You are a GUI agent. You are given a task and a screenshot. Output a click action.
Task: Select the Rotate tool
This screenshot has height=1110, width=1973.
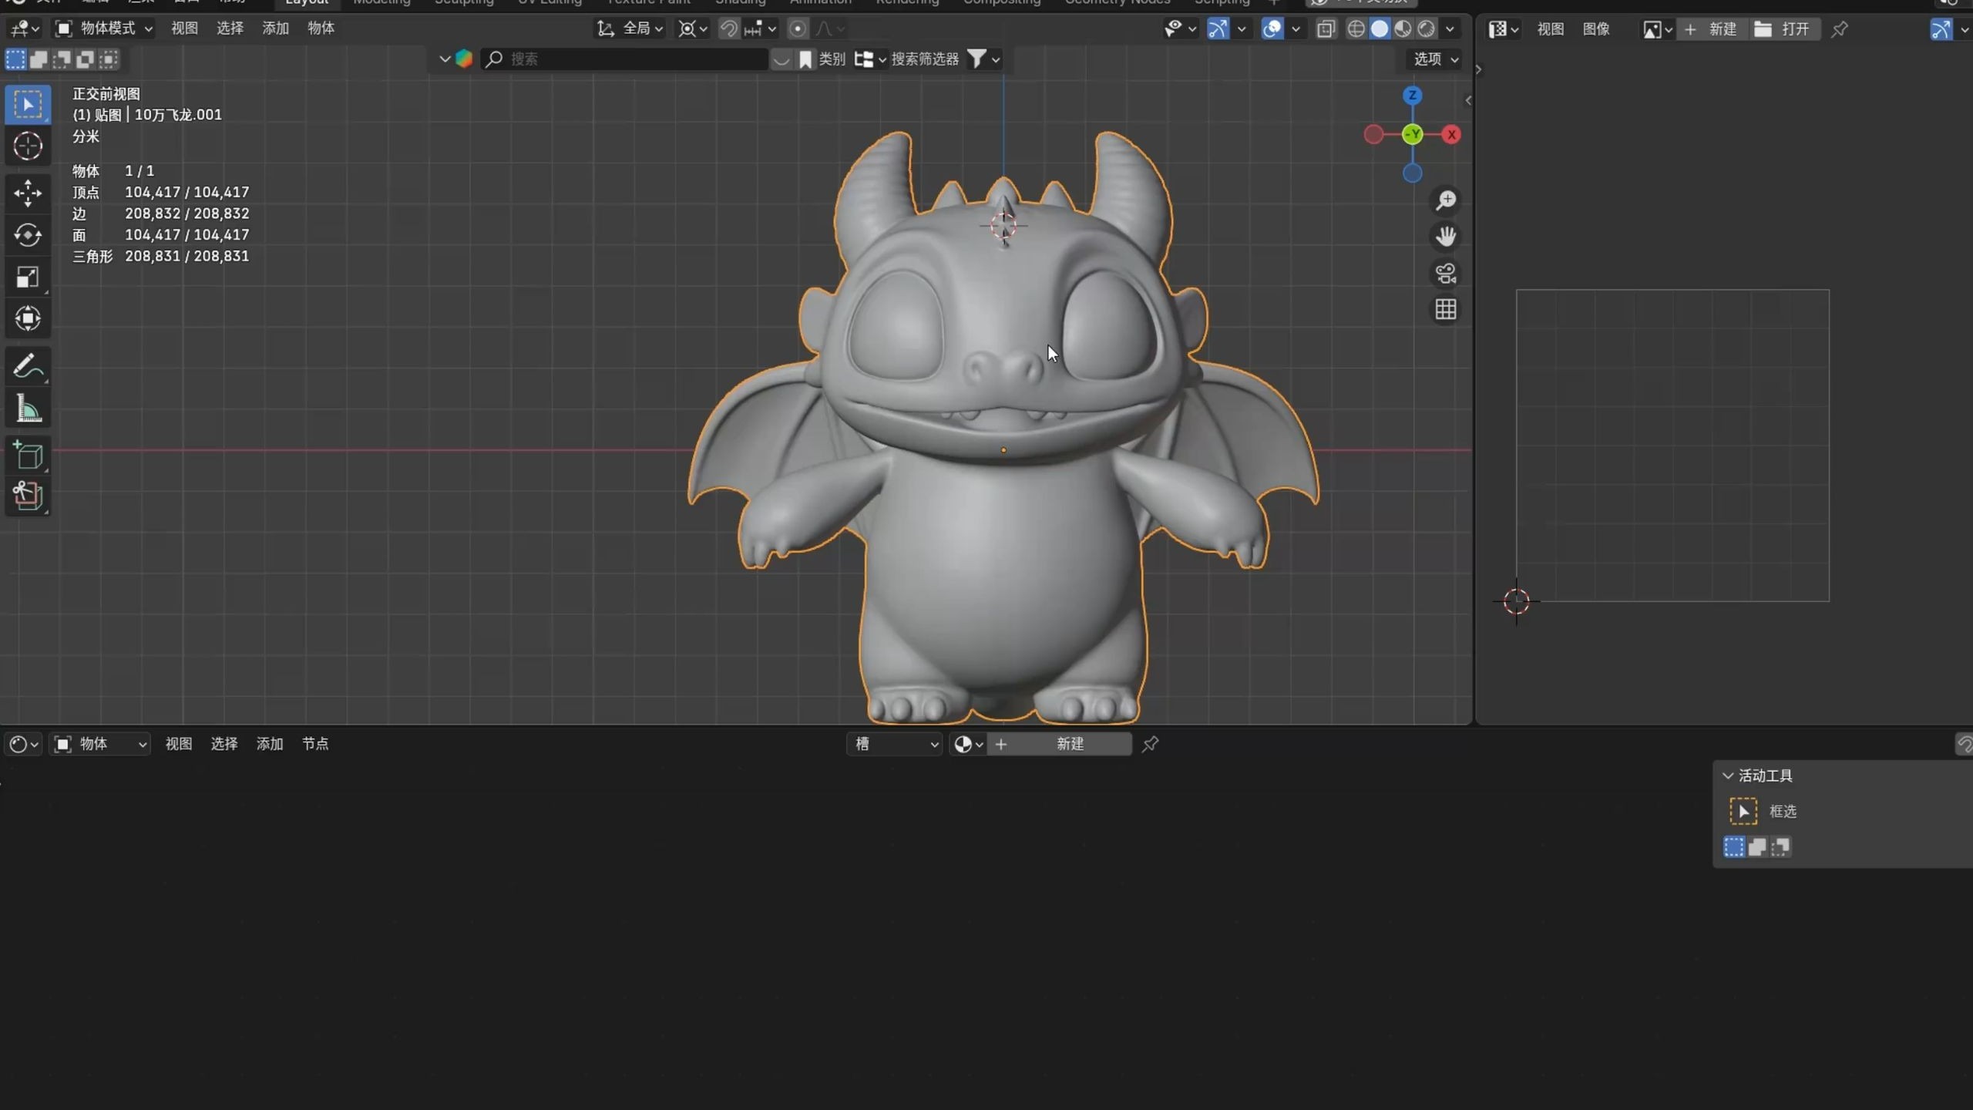pyautogui.click(x=28, y=235)
